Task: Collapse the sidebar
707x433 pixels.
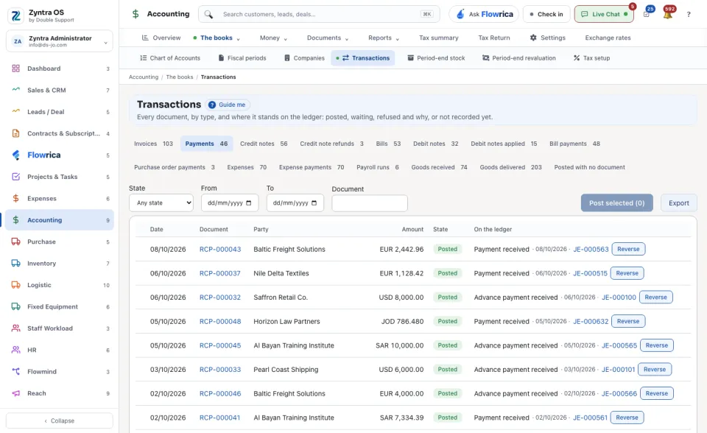Action: click(x=60, y=420)
